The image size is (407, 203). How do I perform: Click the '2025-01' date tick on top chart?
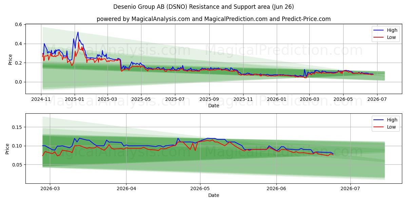point(75,99)
